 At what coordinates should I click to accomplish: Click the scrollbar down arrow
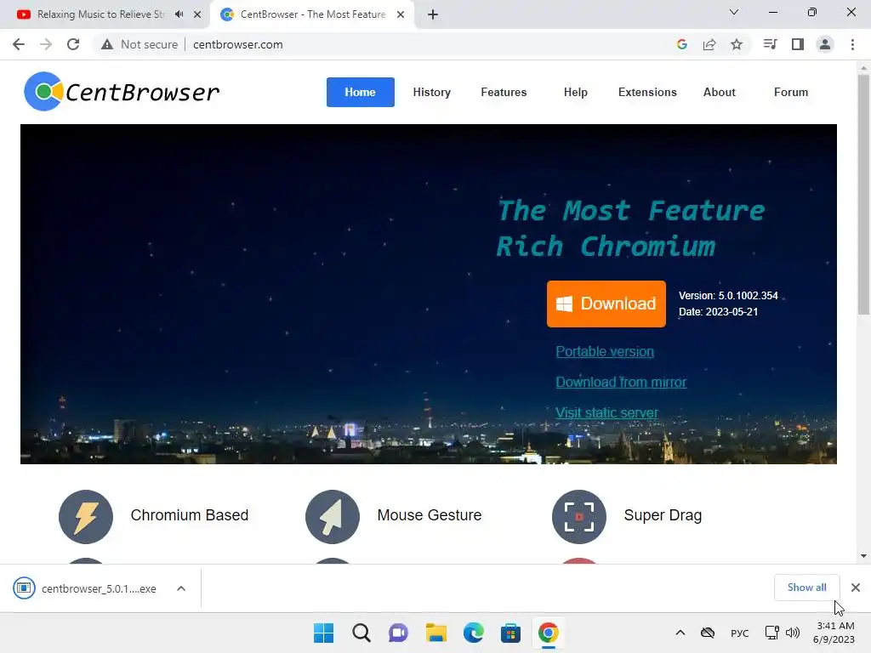[x=863, y=556]
